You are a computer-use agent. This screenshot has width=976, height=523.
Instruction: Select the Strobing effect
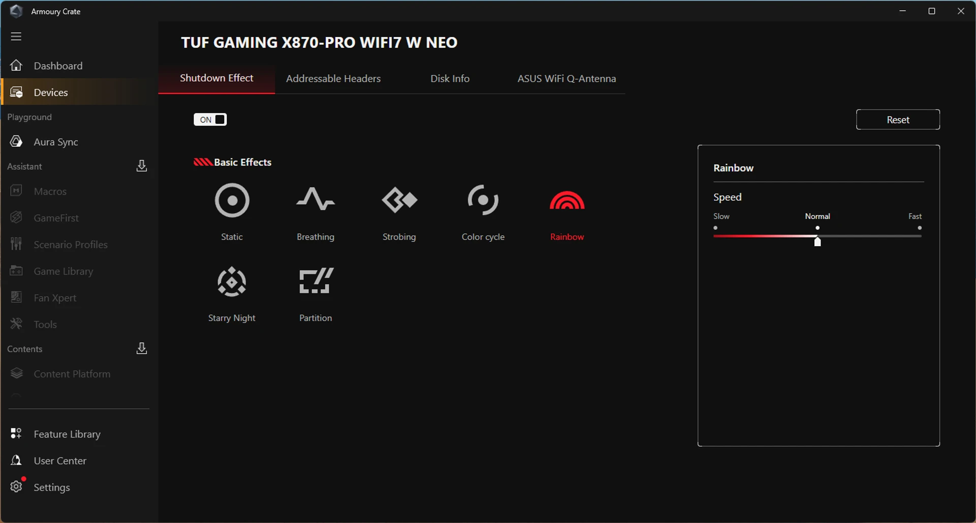pyautogui.click(x=399, y=212)
